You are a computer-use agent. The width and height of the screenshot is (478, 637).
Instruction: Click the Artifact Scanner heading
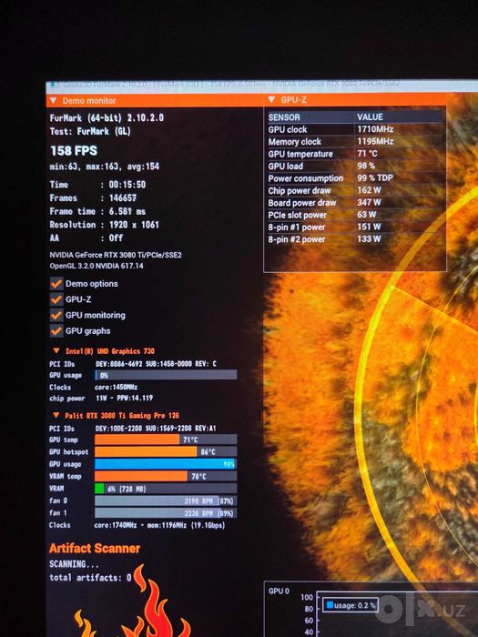(95, 549)
